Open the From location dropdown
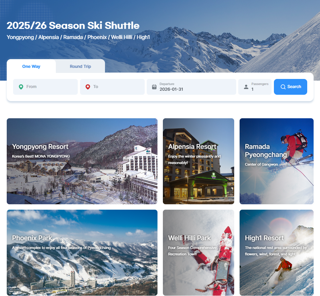 coord(45,87)
